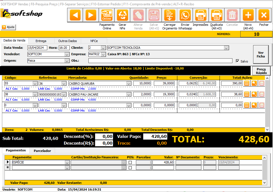Click the Obs. text input field
Image resolution: width=273 pixels, height=192 pixels.
pyautogui.click(x=160, y=61)
